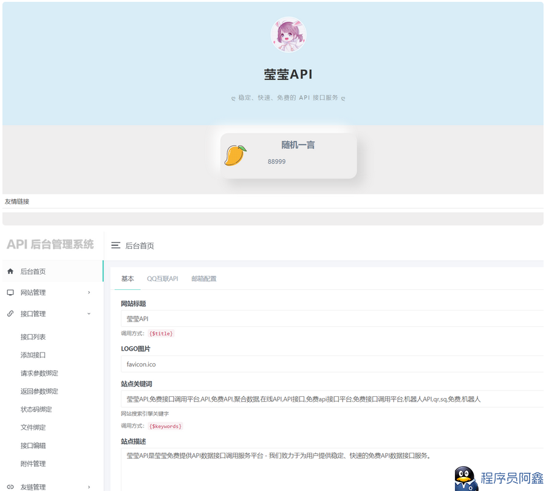Click the {$keywords} code tag
The height and width of the screenshot is (491, 546).
click(x=165, y=426)
